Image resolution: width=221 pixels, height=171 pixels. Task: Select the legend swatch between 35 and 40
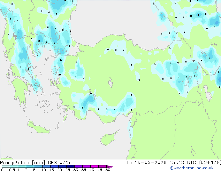86,166
